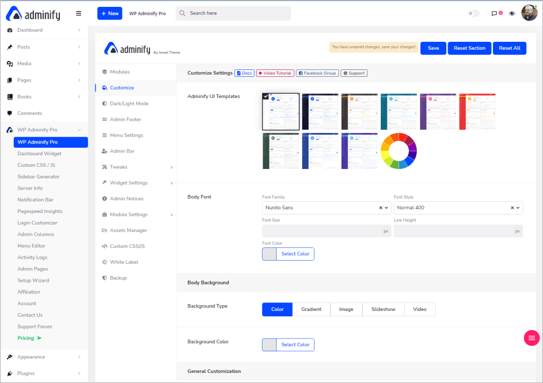Screen dimensions: 543x383
Task: Pick the Font Color with Select Color
Action: [288, 254]
